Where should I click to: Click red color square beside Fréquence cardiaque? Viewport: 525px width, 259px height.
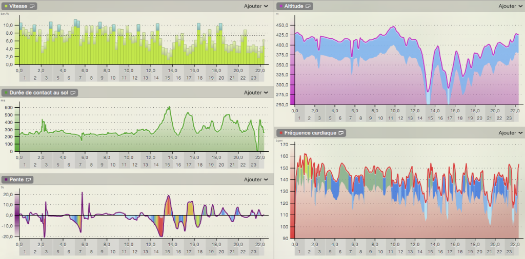tap(281, 133)
